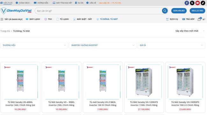Click in the 'Bạn cần tìm gì?' search field

point(98,11)
